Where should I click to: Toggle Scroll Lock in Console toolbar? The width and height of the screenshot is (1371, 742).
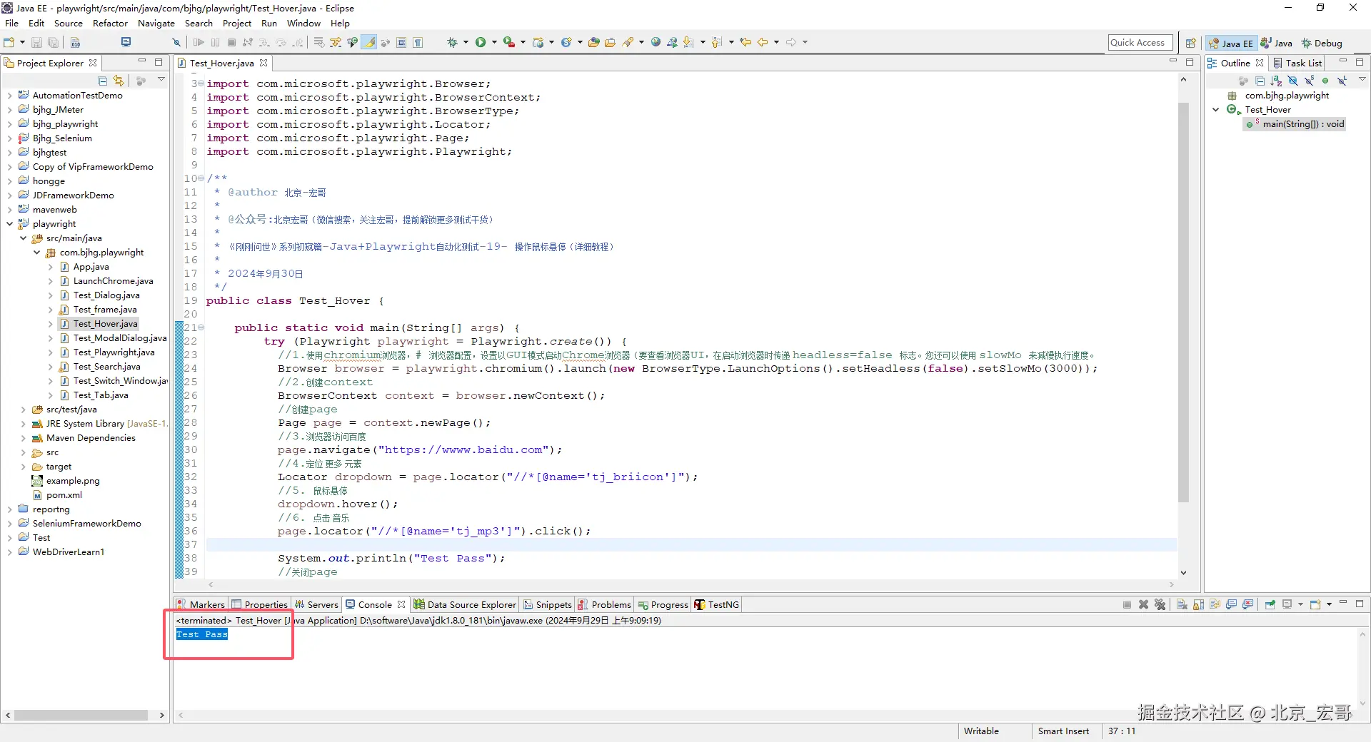point(1198,604)
